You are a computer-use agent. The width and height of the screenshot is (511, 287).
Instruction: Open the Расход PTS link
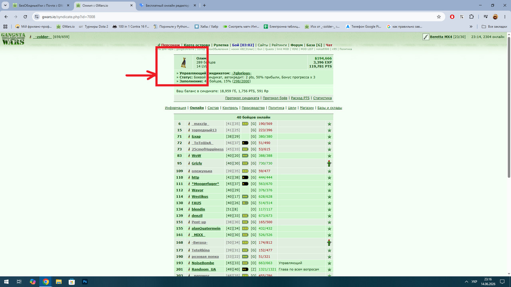coord(300,98)
